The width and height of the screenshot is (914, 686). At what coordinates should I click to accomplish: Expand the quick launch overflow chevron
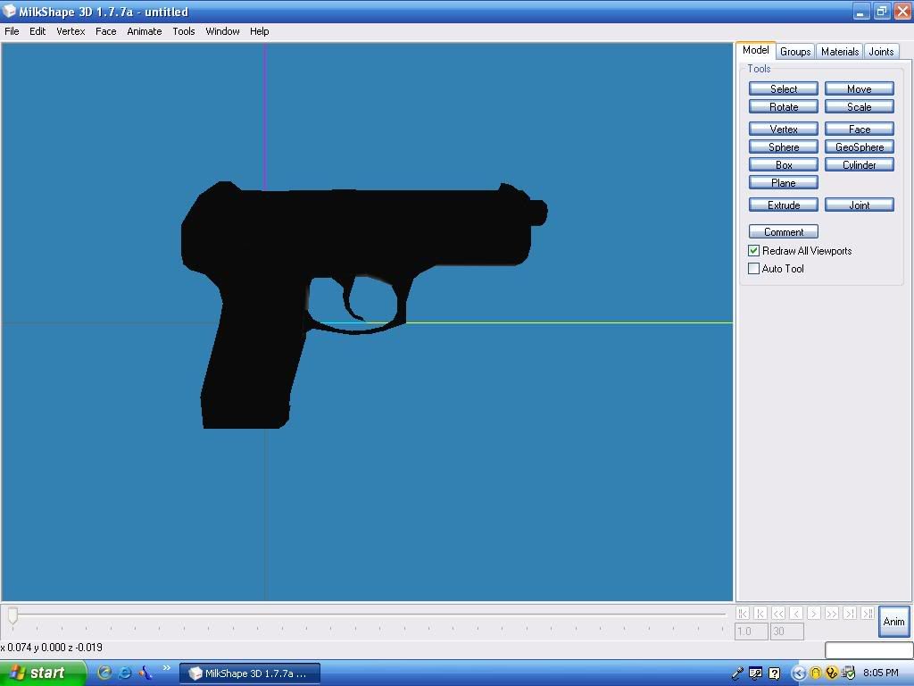(x=166, y=668)
